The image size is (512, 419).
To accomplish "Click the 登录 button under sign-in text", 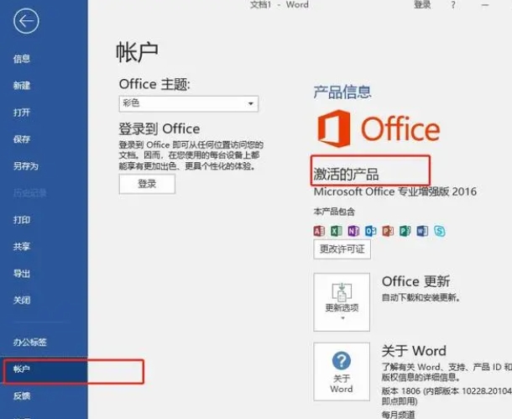I will coord(147,184).
